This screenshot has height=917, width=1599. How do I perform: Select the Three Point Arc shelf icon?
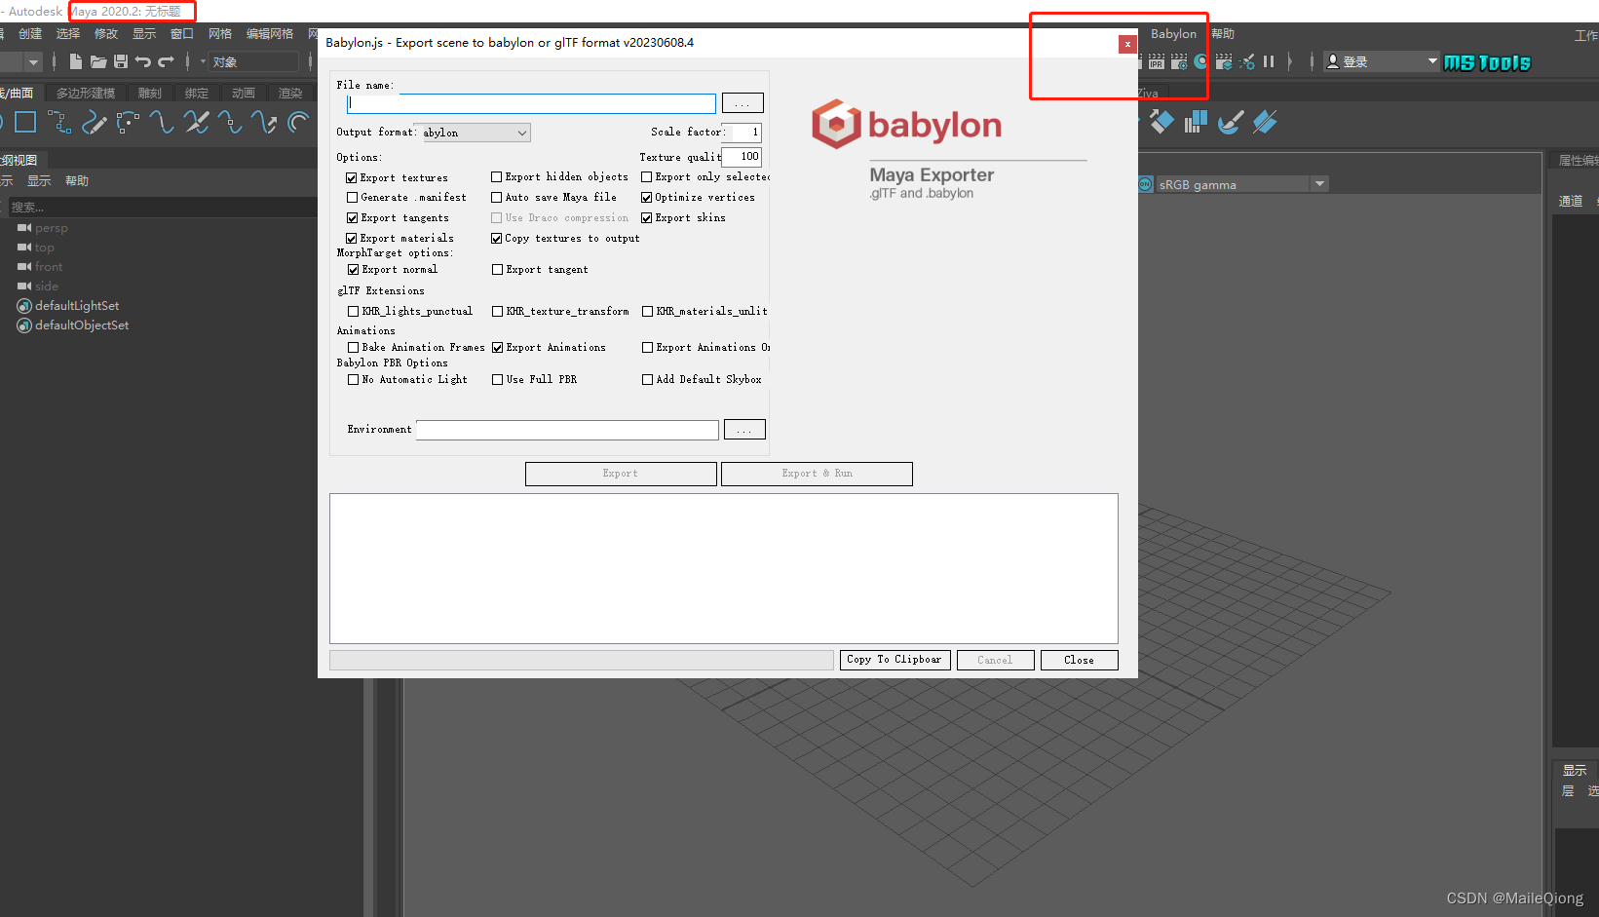click(128, 122)
